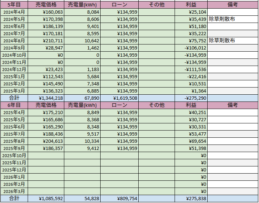The image size is (259, 203).
Task: Select the 5年目 total ¥1,344,218 cell
Action: [x=46, y=98]
